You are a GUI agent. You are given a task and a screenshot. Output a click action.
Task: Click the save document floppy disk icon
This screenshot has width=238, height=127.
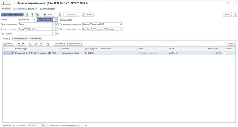click(26, 14)
